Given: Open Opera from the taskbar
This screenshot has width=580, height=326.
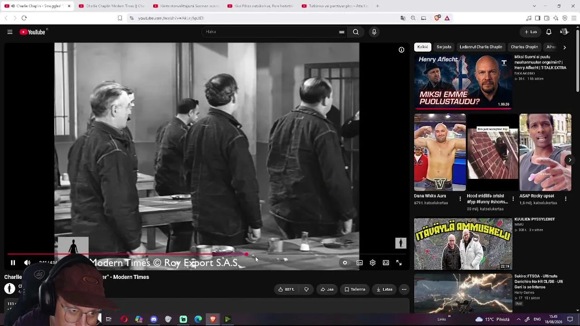Looking at the screenshot, I should pos(124,319).
